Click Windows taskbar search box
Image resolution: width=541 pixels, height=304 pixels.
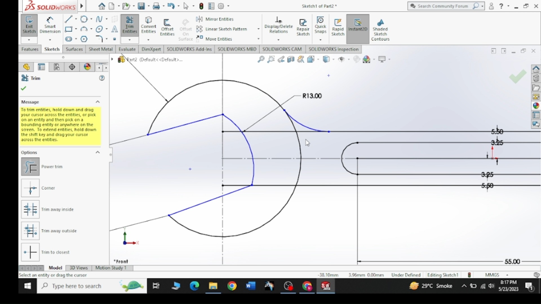pos(92,286)
